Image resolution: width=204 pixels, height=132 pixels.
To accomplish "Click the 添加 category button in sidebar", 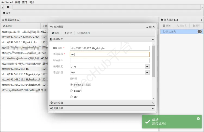I will coord(167,26).
